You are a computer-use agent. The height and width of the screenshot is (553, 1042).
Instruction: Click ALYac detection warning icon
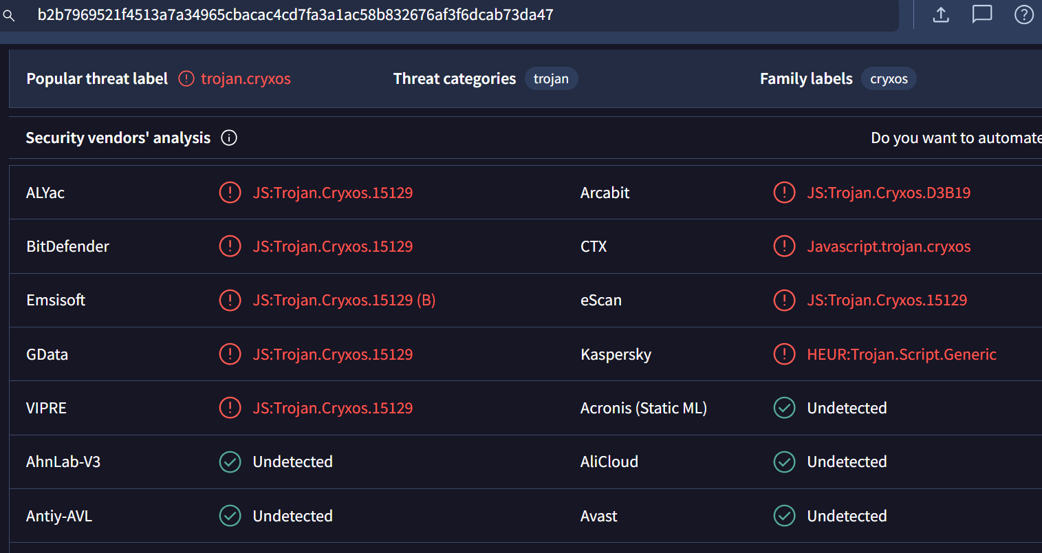(230, 193)
